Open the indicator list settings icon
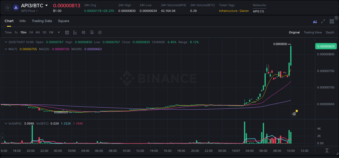The width and height of the screenshot is (339, 158). click(x=92, y=32)
